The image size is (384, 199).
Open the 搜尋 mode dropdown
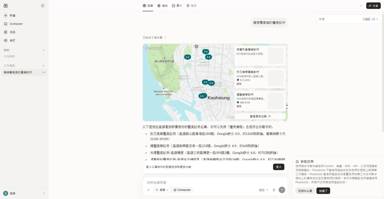pyautogui.click(x=162, y=190)
